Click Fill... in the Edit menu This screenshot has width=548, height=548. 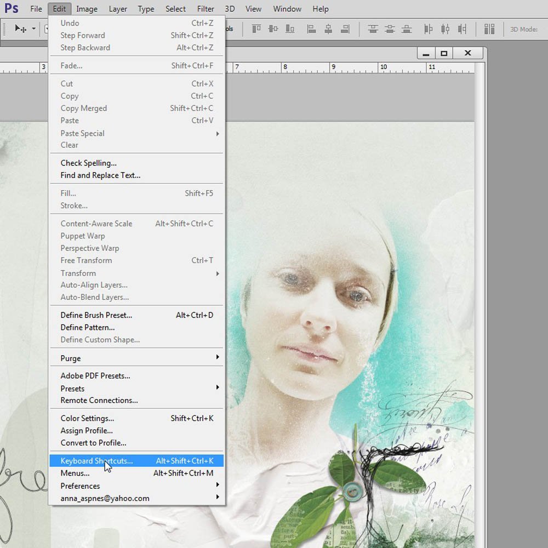[136, 193]
